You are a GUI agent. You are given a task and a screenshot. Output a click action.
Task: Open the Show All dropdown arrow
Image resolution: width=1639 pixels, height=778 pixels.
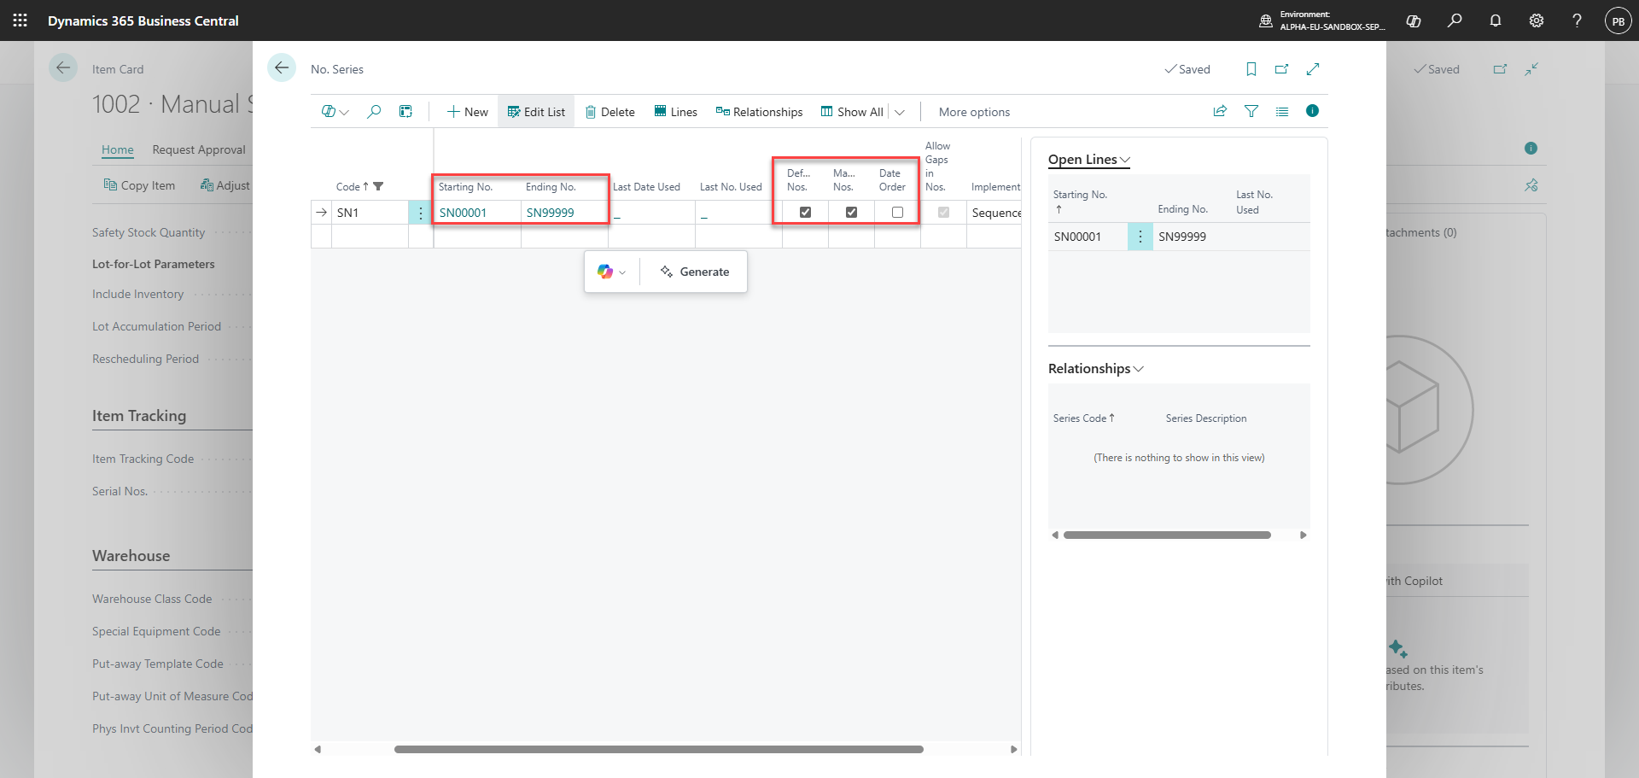(900, 112)
